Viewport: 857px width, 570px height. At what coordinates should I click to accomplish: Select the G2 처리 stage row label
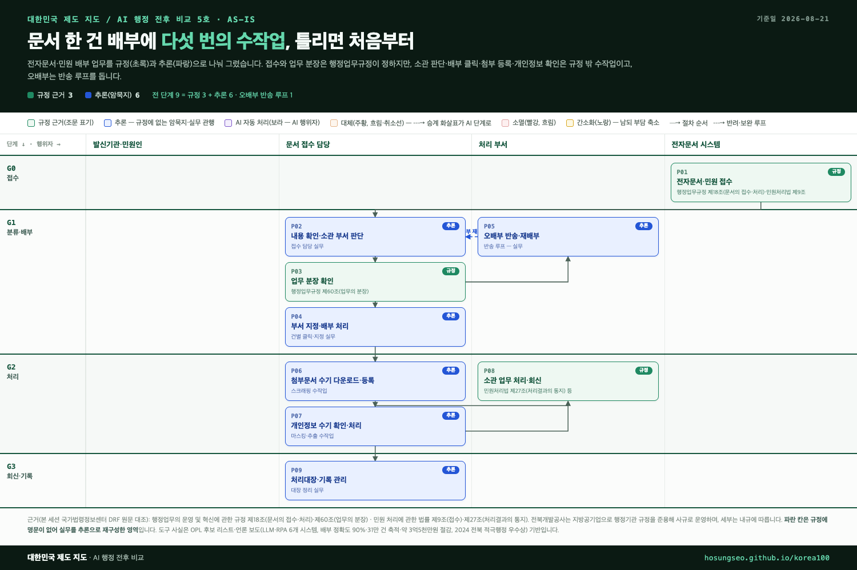13,372
